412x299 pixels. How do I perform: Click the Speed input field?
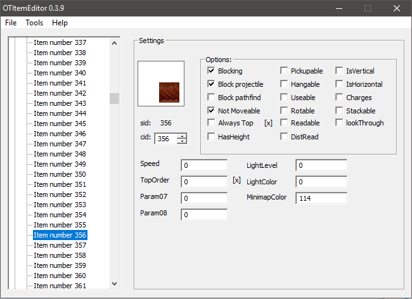(204, 165)
